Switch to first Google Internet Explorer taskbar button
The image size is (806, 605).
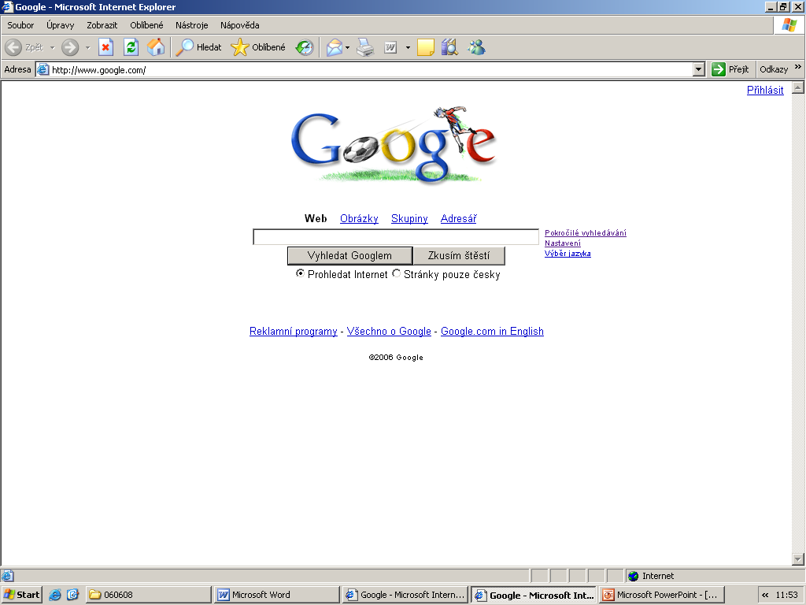click(x=405, y=595)
